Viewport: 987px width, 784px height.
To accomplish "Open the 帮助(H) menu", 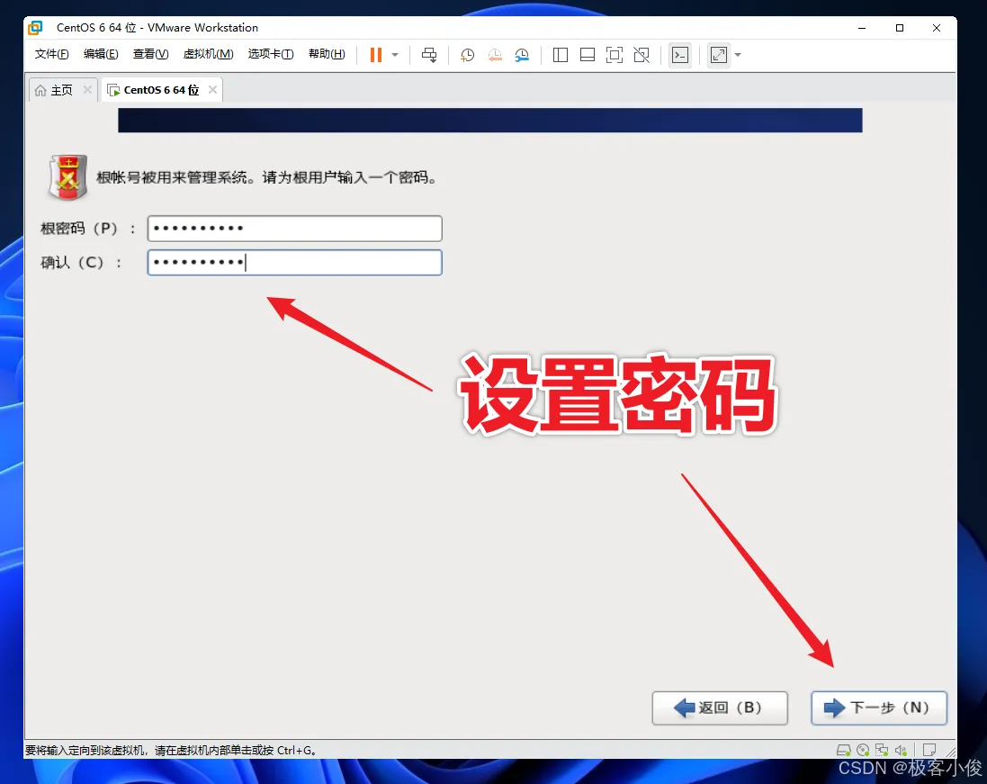I will coord(327,54).
